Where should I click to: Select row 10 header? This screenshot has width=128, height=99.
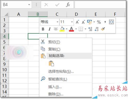4,70
